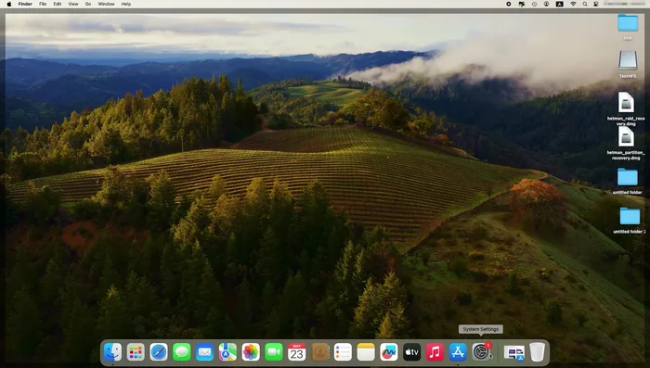Open the Finder menu

pos(25,4)
